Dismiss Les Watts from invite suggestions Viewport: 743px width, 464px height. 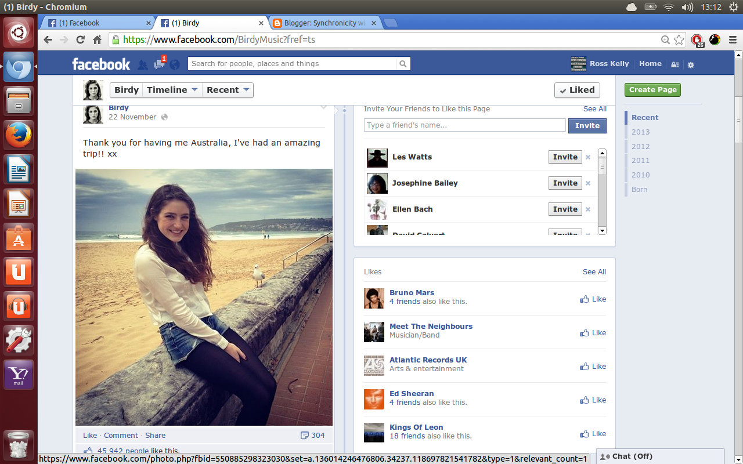pos(588,157)
